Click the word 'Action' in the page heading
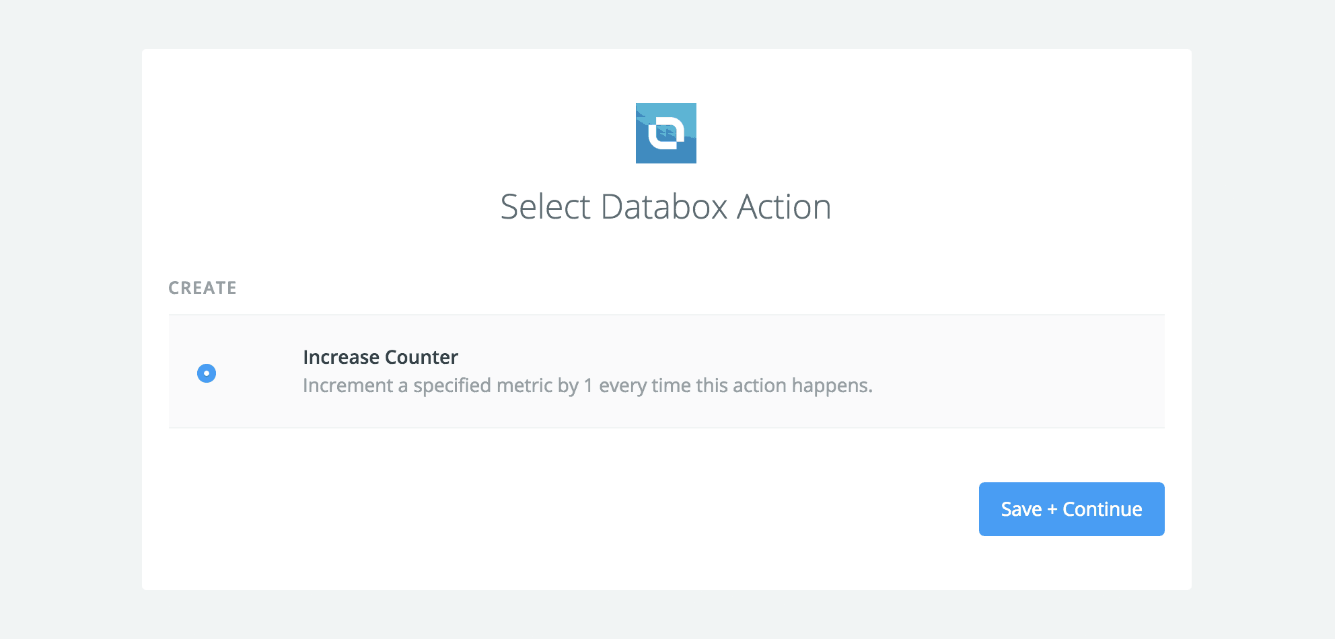 pyautogui.click(x=784, y=206)
